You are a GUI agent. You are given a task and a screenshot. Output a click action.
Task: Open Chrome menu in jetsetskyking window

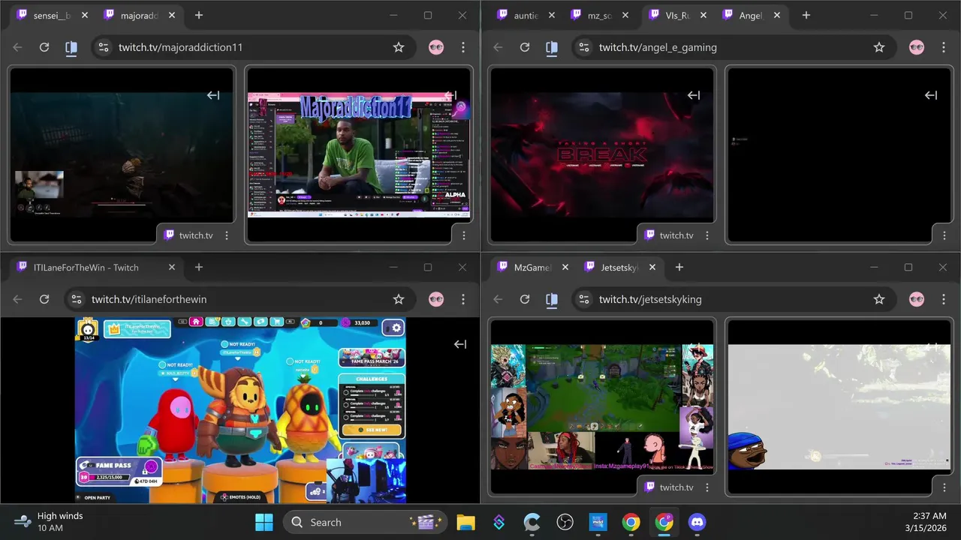[944, 299]
